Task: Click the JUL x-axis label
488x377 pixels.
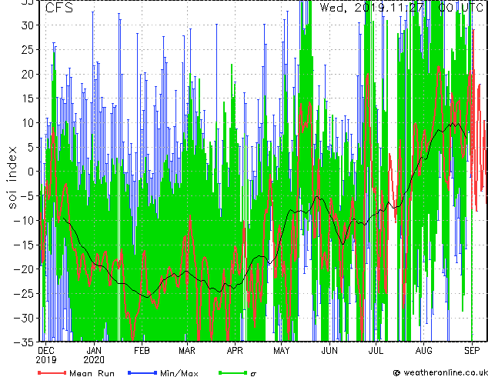Action: pos(376,351)
